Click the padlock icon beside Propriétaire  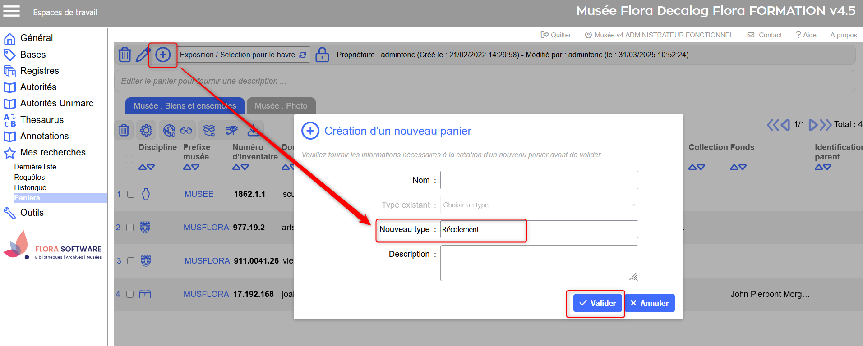[322, 55]
